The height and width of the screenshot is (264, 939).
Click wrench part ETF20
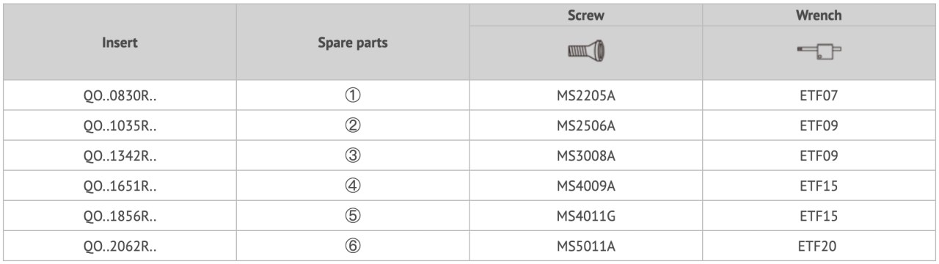818,246
